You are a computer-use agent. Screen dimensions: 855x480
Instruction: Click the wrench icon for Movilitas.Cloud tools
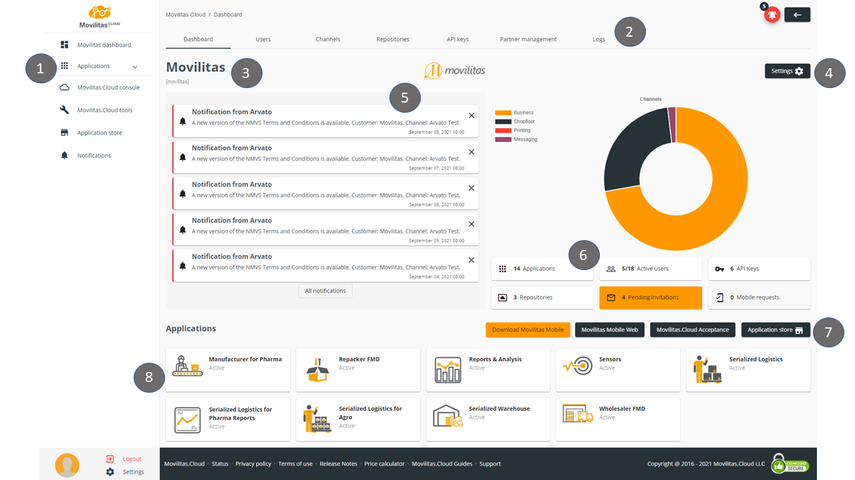click(65, 110)
